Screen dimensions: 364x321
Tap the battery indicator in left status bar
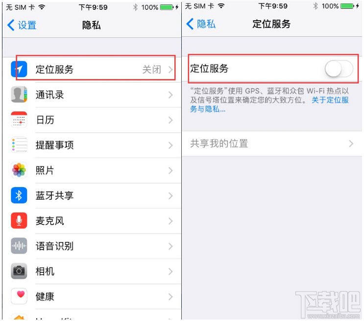(x=167, y=7)
